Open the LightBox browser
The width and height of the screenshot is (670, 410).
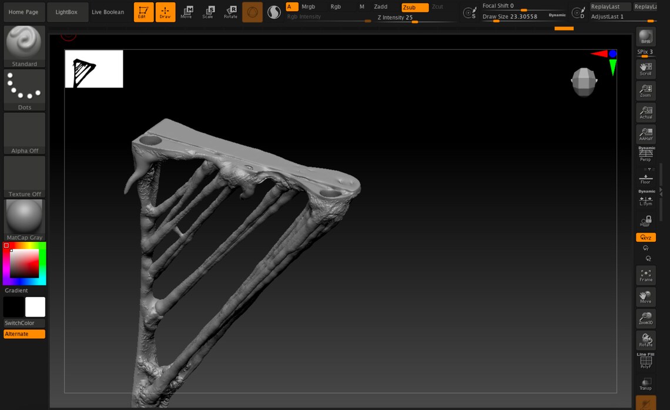click(66, 12)
